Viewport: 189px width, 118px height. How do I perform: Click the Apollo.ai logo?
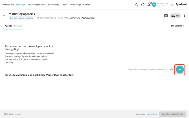[x=178, y=5]
